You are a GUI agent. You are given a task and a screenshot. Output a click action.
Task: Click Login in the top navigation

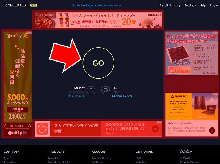pos(214,5)
